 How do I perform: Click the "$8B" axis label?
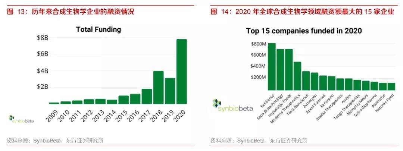[43, 38]
